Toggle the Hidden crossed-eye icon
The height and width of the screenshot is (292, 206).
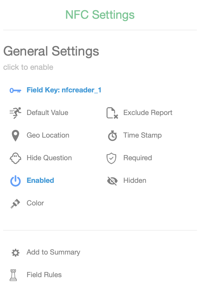112,181
